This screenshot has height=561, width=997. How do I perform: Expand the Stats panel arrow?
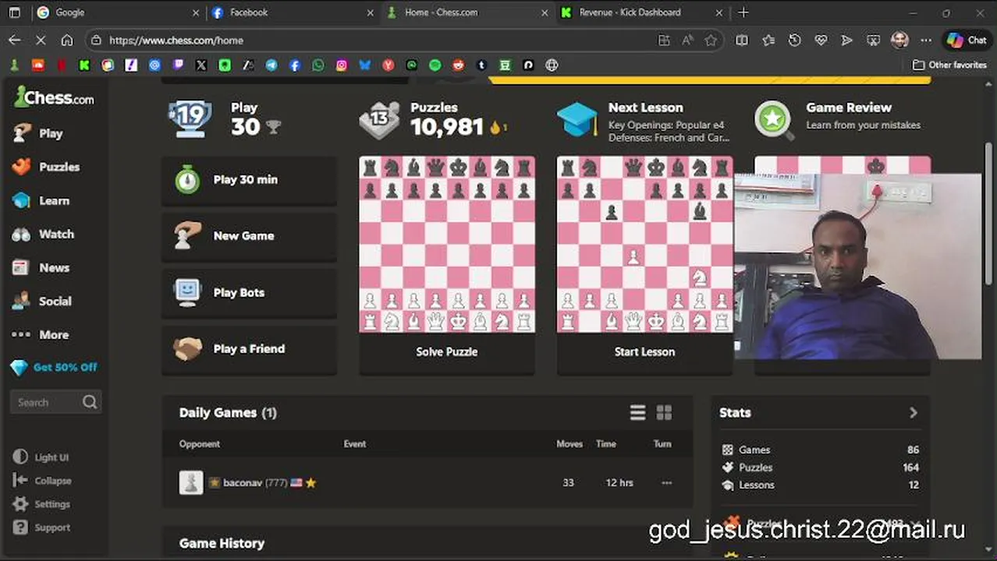(x=914, y=413)
